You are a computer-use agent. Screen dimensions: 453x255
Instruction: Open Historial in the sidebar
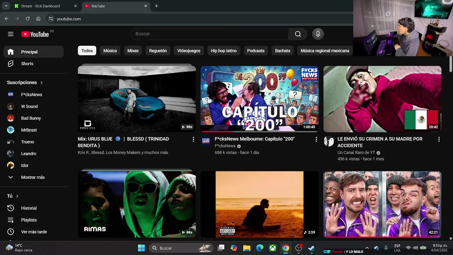click(34, 208)
